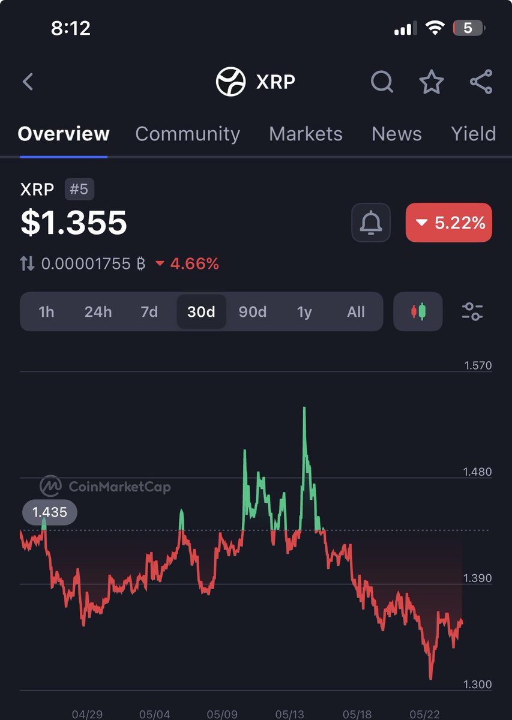Swap XRP/BTC conversion arrows icon
Image resolution: width=512 pixels, height=720 pixels.
(x=27, y=263)
